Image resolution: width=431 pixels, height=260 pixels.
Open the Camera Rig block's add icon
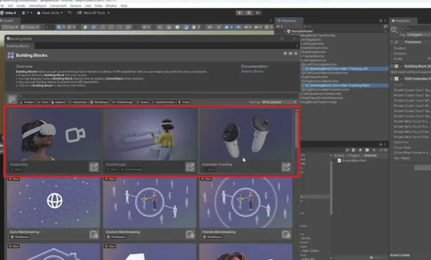coord(94,167)
